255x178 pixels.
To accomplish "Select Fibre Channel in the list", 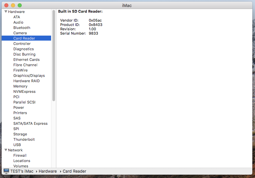I will 25,65.
